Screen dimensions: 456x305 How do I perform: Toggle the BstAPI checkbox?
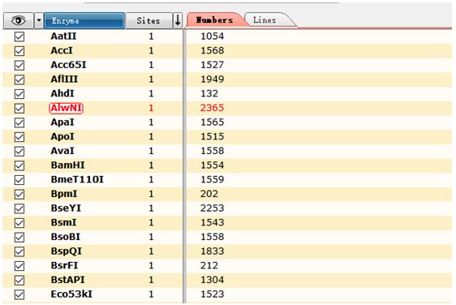coord(19,281)
